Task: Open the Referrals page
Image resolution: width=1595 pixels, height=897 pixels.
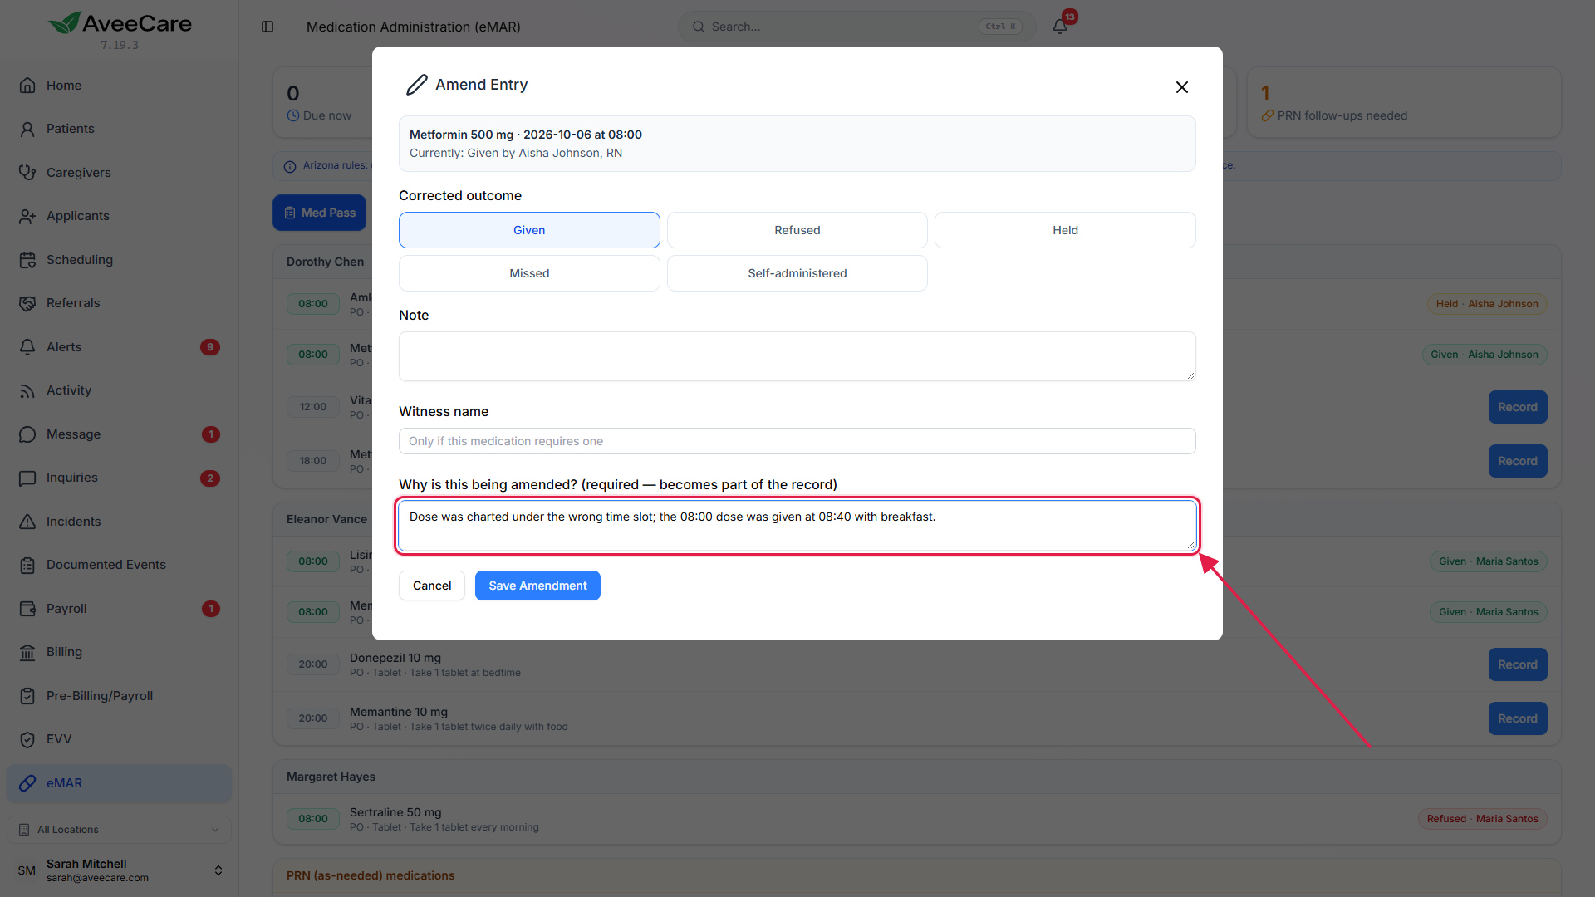Action: [x=120, y=303]
